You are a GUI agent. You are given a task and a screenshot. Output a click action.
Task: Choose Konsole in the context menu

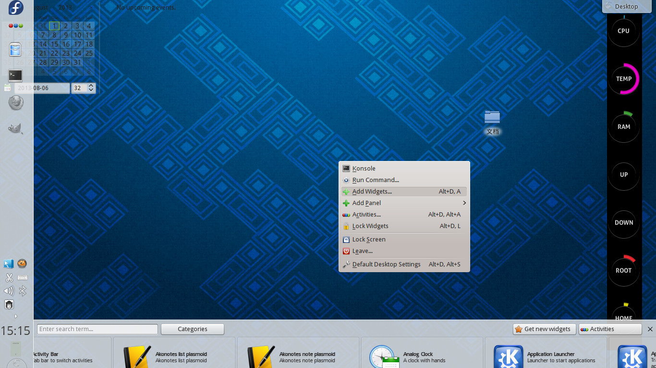pyautogui.click(x=404, y=168)
